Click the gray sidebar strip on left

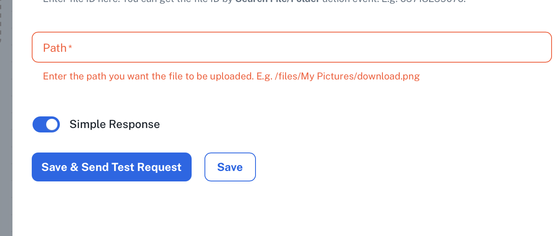tap(6, 120)
